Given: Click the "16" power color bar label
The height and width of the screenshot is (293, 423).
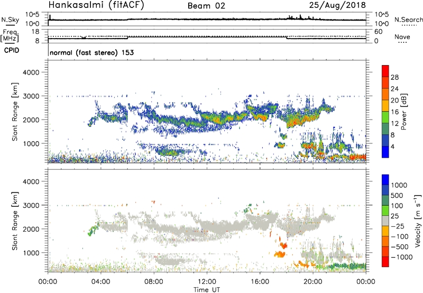Looking at the screenshot, I should pos(394,112).
